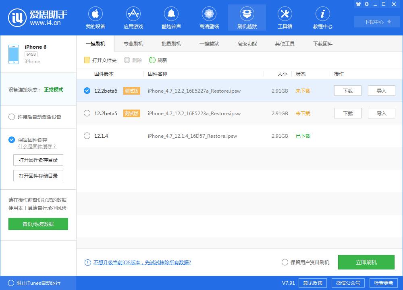The image size is (403, 290).
Task: Open the 我的设备 (My Device) section
Action: [95, 17]
